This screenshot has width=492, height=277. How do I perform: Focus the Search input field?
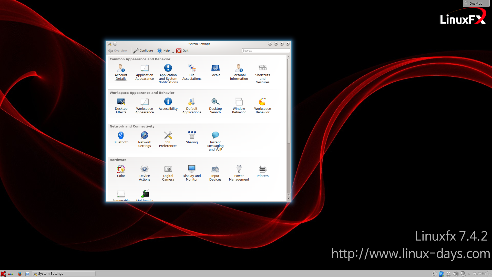266,51
